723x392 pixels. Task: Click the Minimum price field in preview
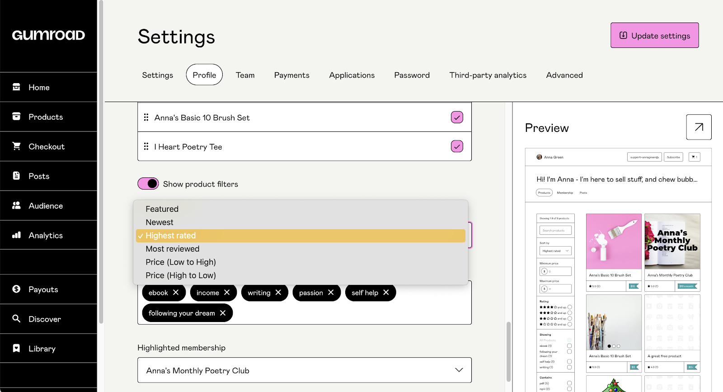[555, 271]
